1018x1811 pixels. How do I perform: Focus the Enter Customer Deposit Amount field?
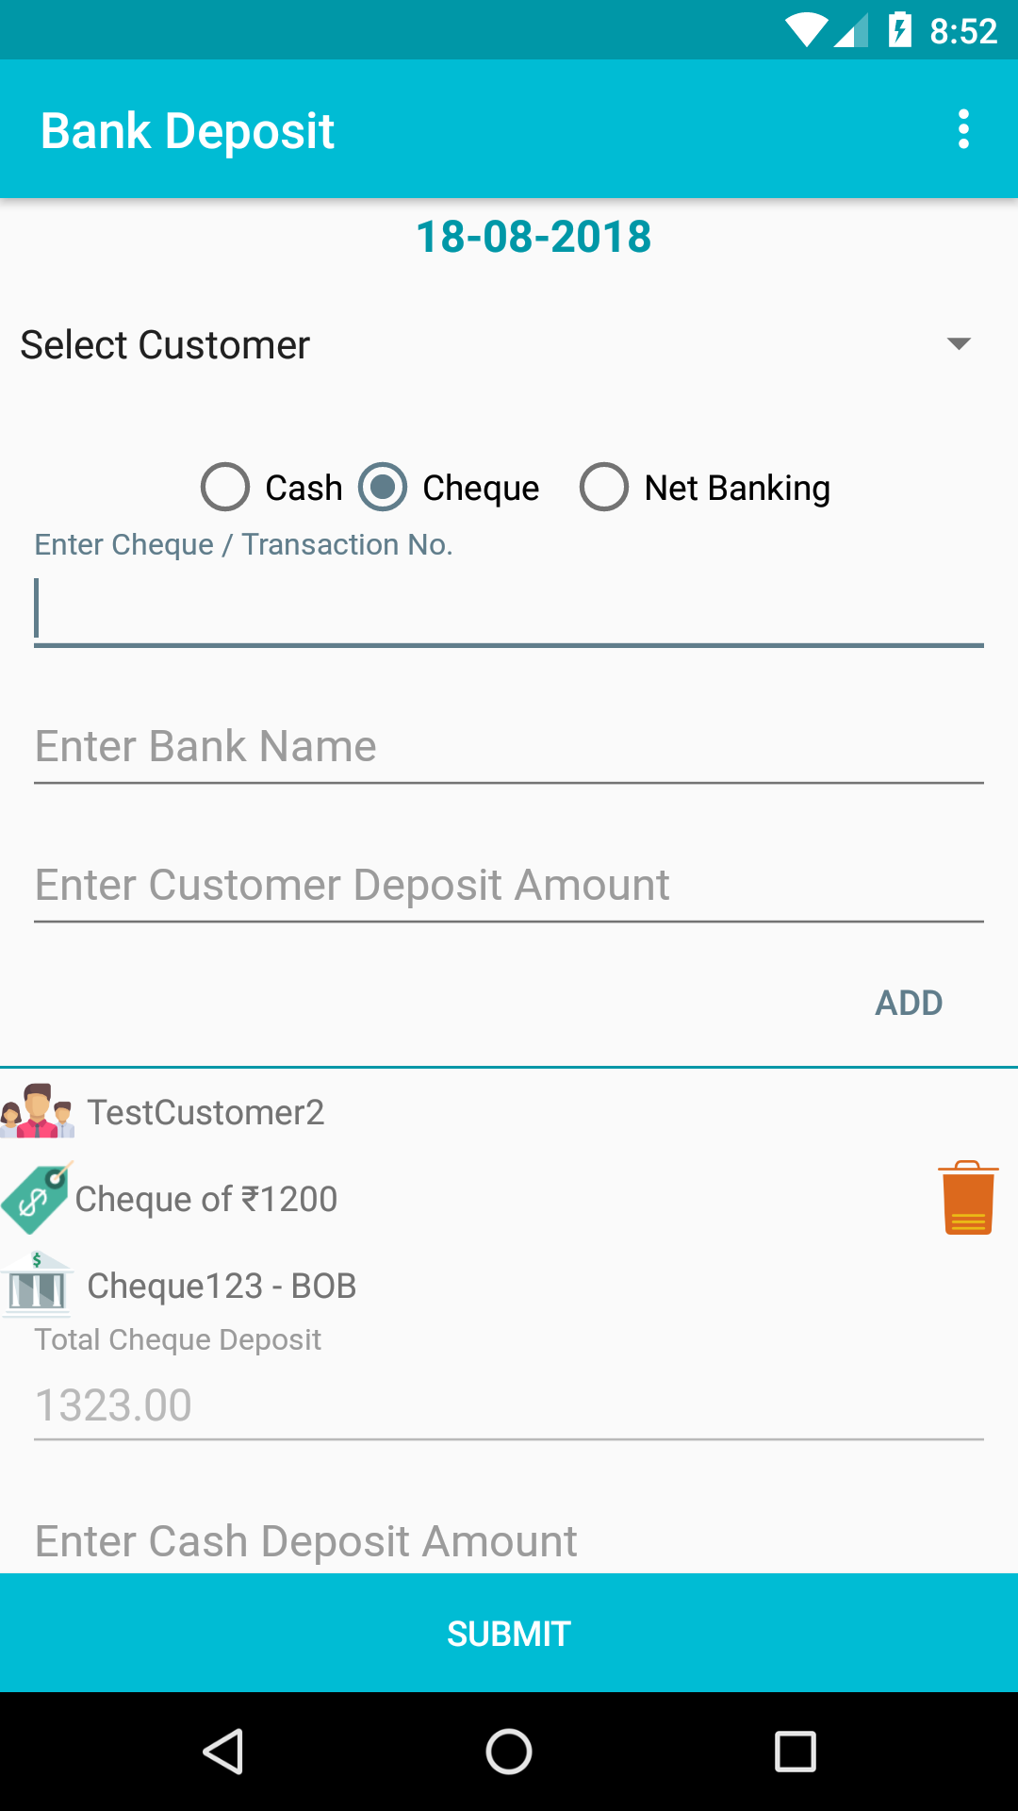point(509,885)
